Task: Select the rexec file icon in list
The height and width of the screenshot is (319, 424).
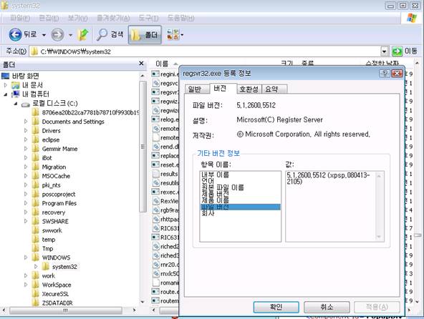Action: [155, 192]
